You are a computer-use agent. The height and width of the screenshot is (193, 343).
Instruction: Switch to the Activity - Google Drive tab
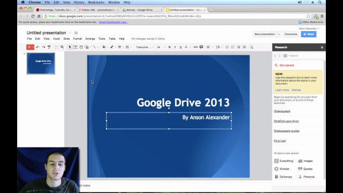[142, 10]
